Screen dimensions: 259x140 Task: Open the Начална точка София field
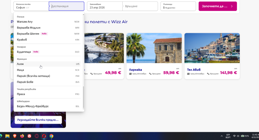click(31, 6)
